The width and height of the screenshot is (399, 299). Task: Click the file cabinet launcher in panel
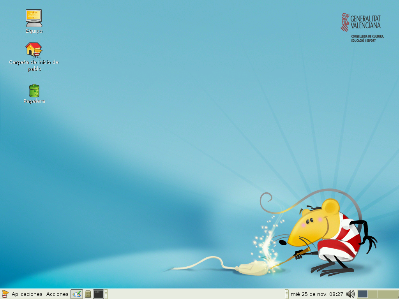(88, 294)
